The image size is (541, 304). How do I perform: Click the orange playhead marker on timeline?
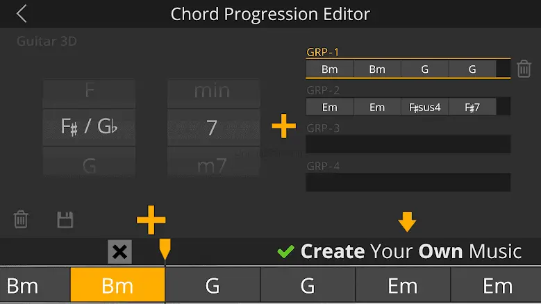[165, 249]
